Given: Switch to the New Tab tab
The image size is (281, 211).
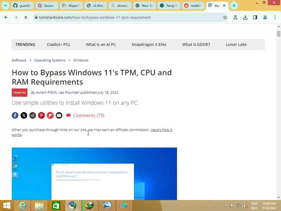Looking at the screenshot, I should pos(144,5).
